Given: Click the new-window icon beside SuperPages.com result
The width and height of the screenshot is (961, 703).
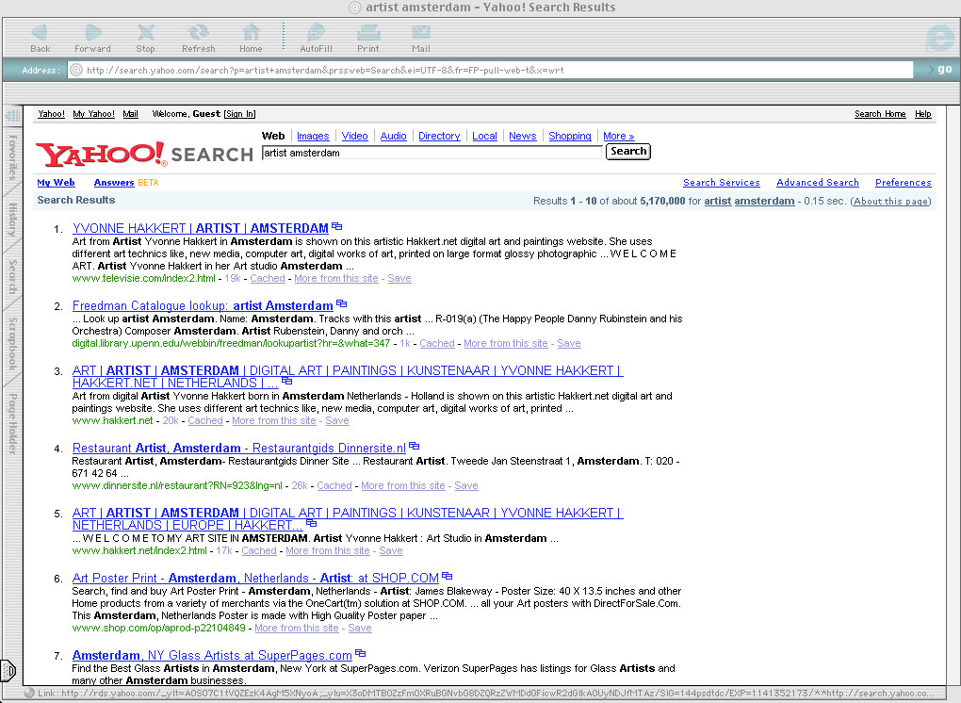Looking at the screenshot, I should (360, 653).
